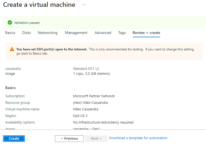The image size is (206, 146).
Task: Click the bold SSH ports warning message
Action: pyautogui.click(x=52, y=49)
